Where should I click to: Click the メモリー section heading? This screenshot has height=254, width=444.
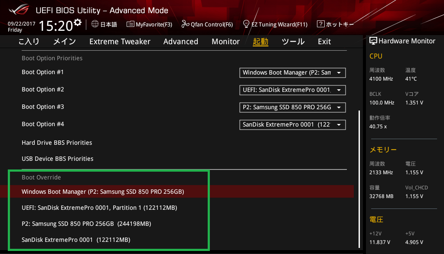pyautogui.click(x=383, y=150)
